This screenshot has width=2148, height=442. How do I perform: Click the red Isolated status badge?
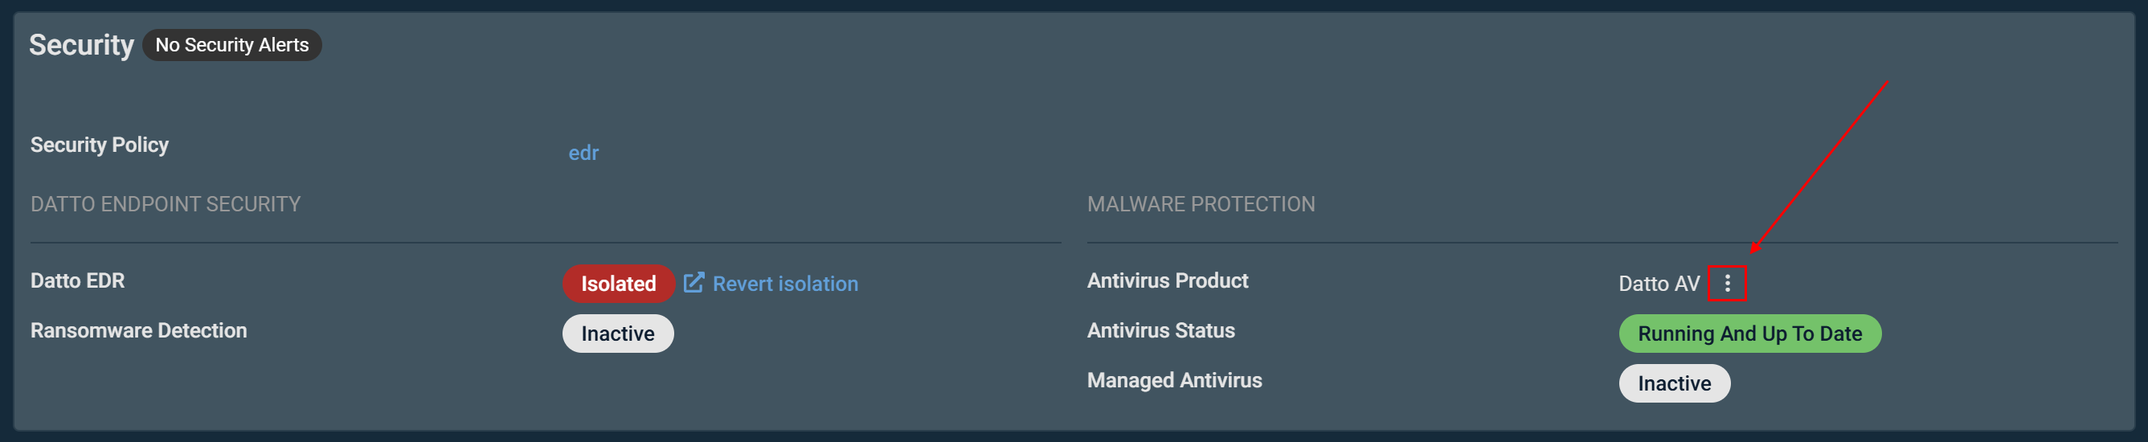618,284
